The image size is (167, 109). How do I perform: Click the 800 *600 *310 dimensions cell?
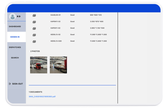click(96, 15)
